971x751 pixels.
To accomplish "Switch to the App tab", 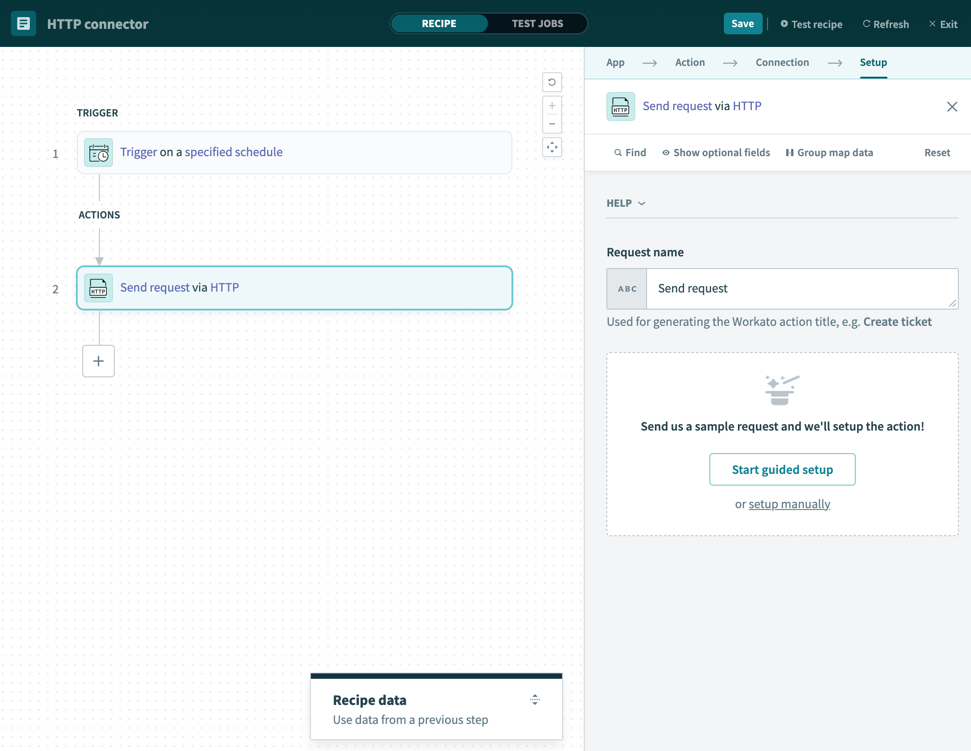I will [615, 61].
